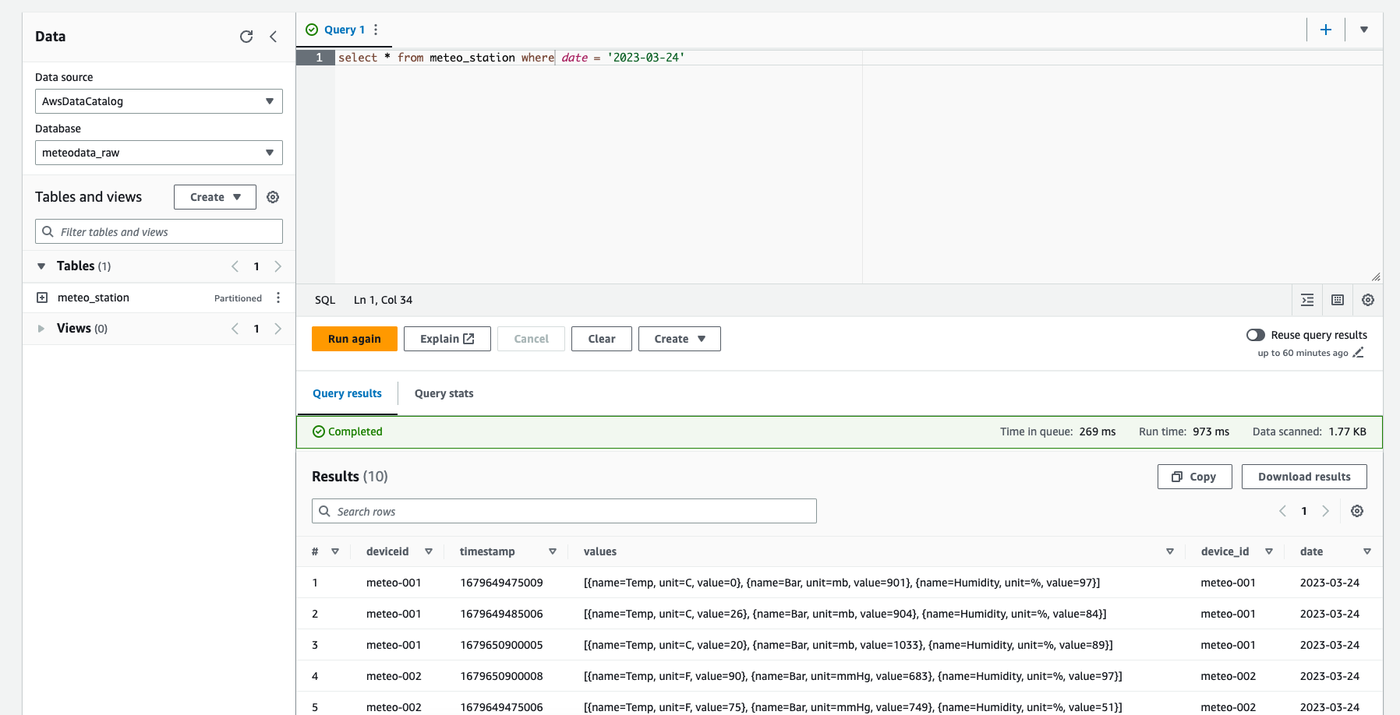Expand meteo_station table columns
Image resolution: width=1400 pixels, height=715 pixels.
click(42, 298)
